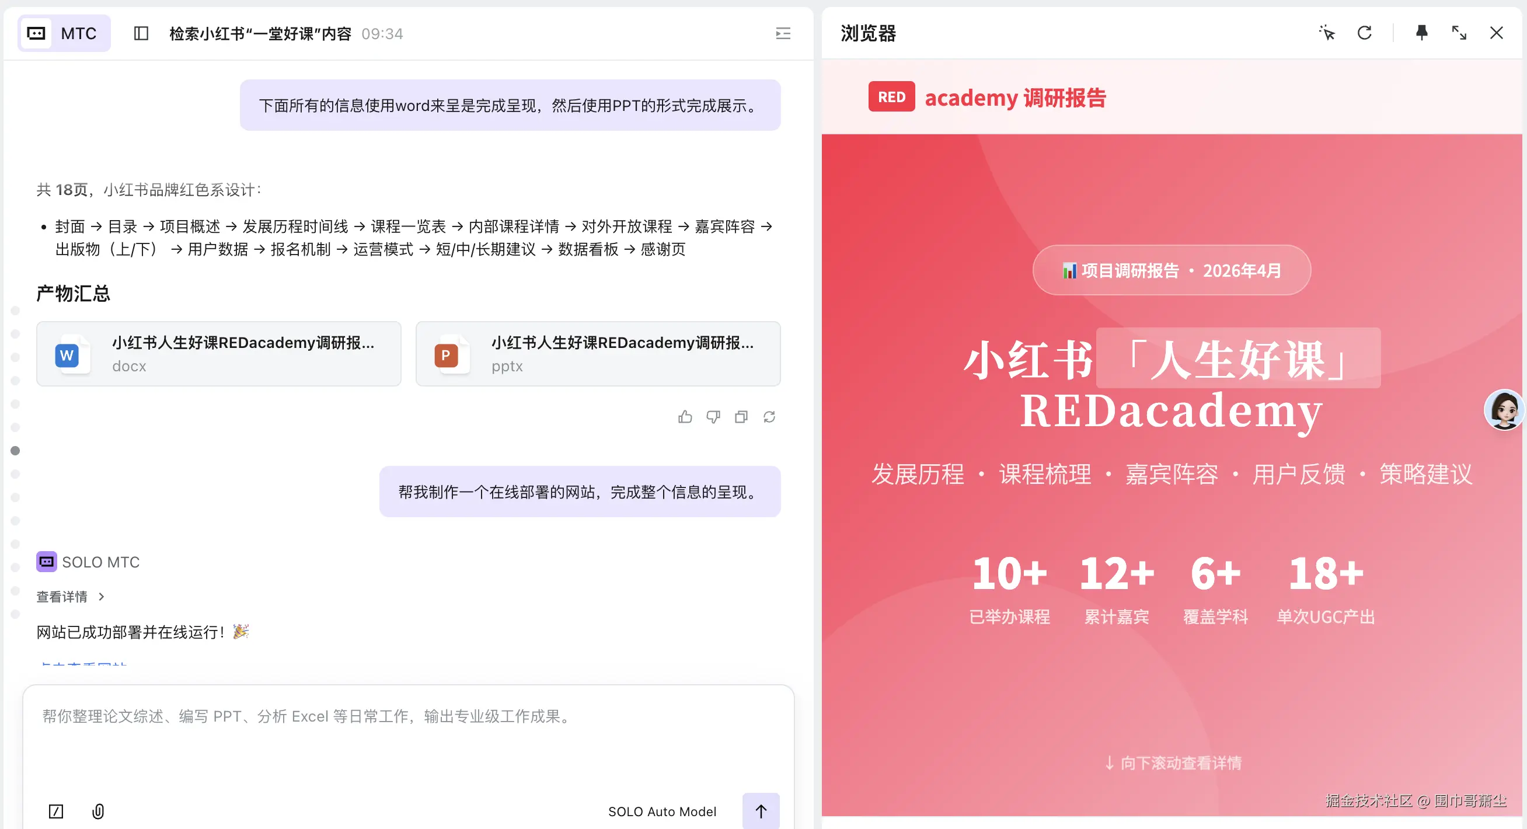Dislike the response with thumbs down
This screenshot has height=829, width=1527.
coord(713,417)
